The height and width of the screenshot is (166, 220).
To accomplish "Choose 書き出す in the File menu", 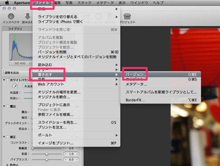I will point(76,74).
